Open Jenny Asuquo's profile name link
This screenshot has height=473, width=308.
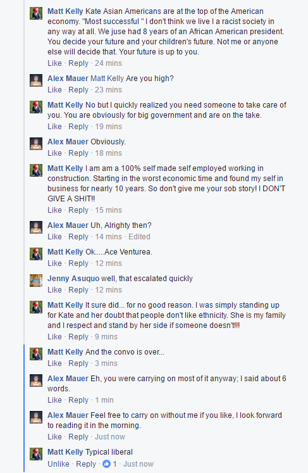(x=73, y=279)
